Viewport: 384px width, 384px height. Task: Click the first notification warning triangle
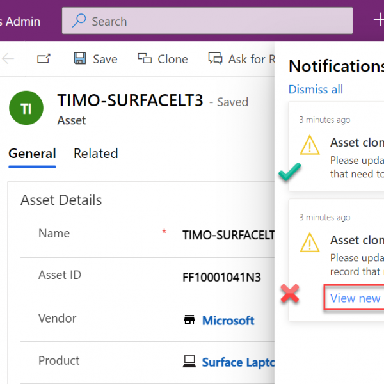(x=310, y=145)
